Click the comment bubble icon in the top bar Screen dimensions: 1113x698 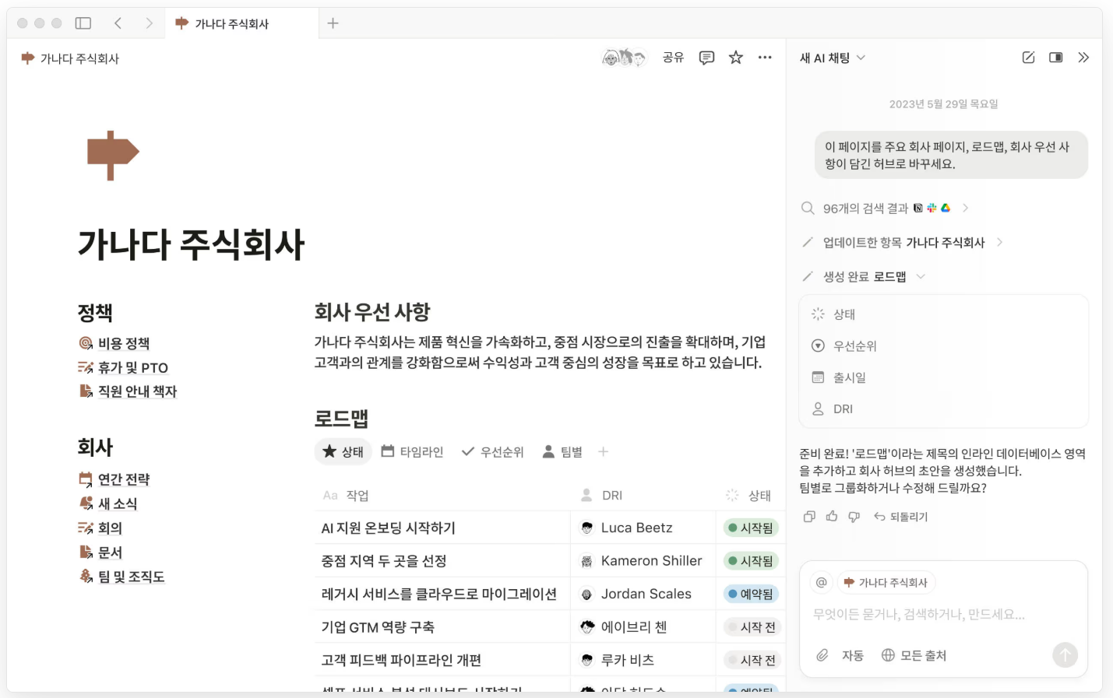point(706,58)
